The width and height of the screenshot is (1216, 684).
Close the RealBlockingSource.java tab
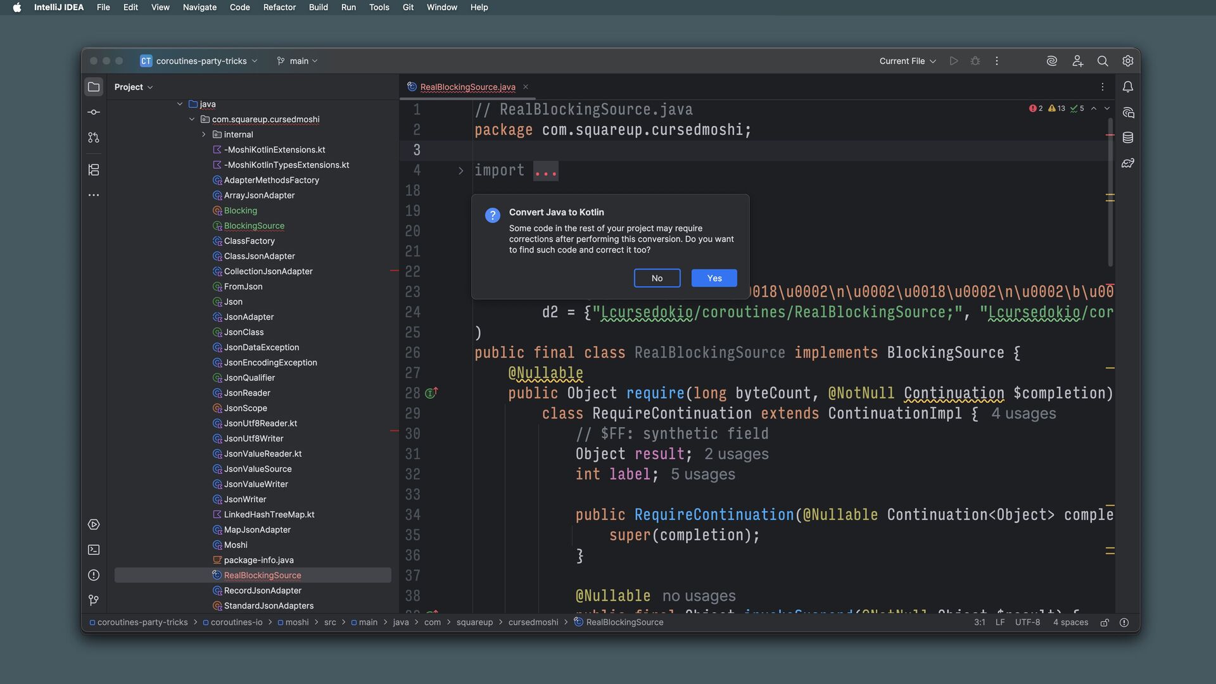click(526, 87)
